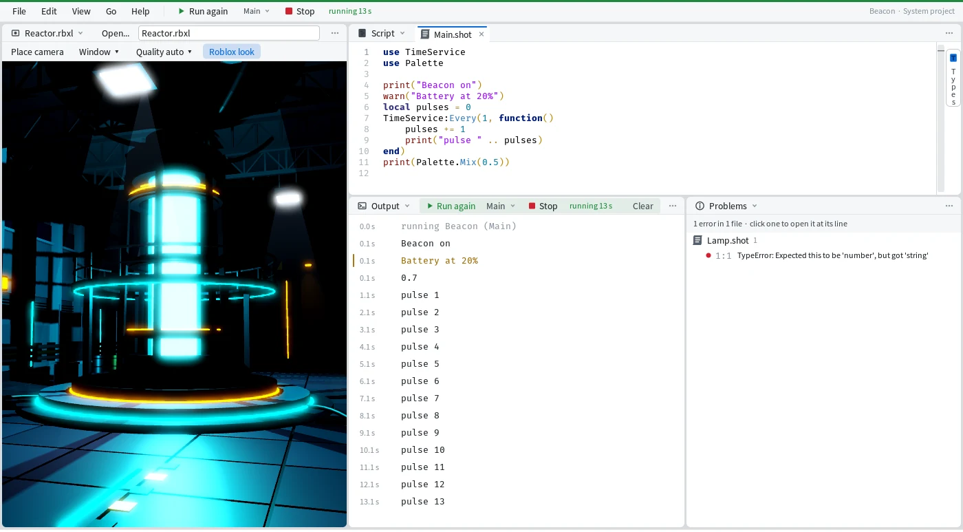Open the View menu
The image size is (963, 532).
(x=81, y=11)
